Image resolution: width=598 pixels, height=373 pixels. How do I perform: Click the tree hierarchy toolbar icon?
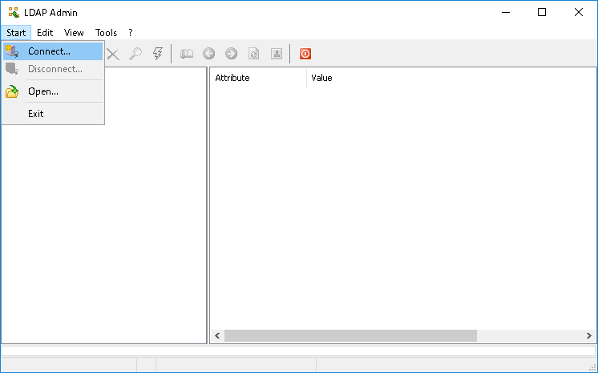[x=276, y=54]
